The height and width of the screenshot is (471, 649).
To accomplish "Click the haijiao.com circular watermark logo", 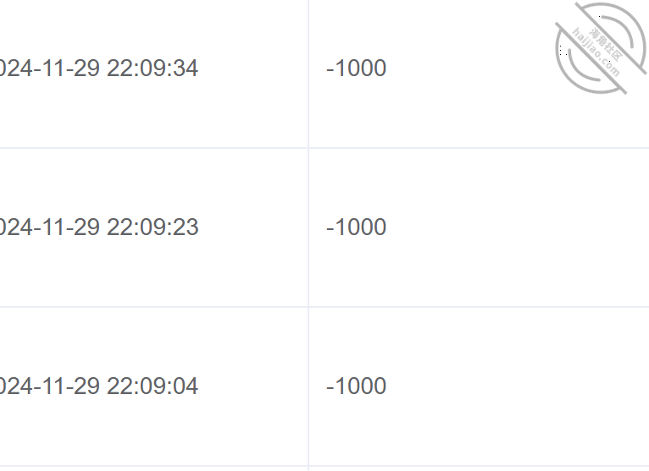I will (601, 48).
